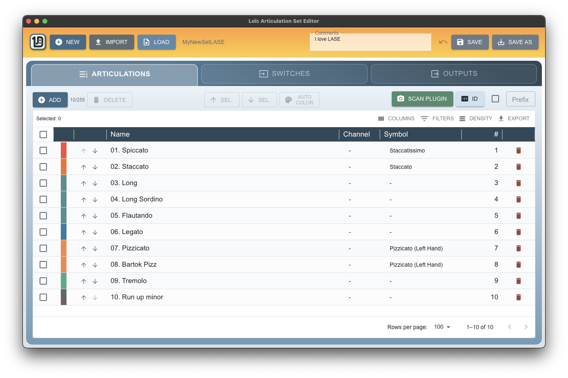
Task: Add a new articulation
Action: [50, 100]
